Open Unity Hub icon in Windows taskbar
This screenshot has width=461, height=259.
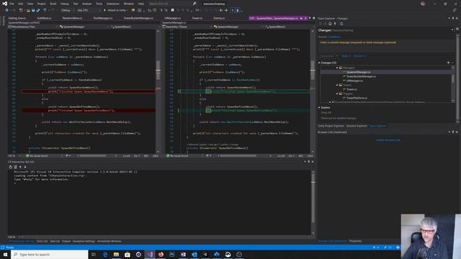point(205,254)
